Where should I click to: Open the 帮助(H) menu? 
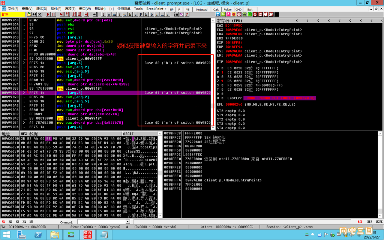click(100, 9)
